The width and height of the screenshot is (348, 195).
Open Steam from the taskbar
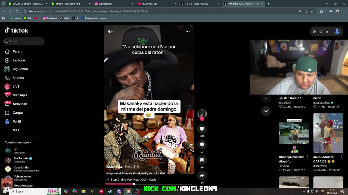point(110,191)
